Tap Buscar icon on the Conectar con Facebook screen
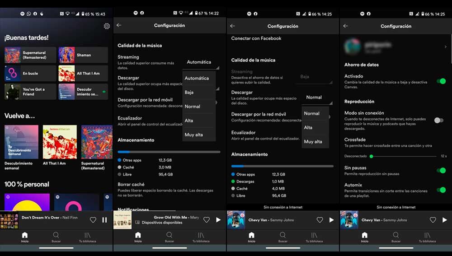 point(283,237)
